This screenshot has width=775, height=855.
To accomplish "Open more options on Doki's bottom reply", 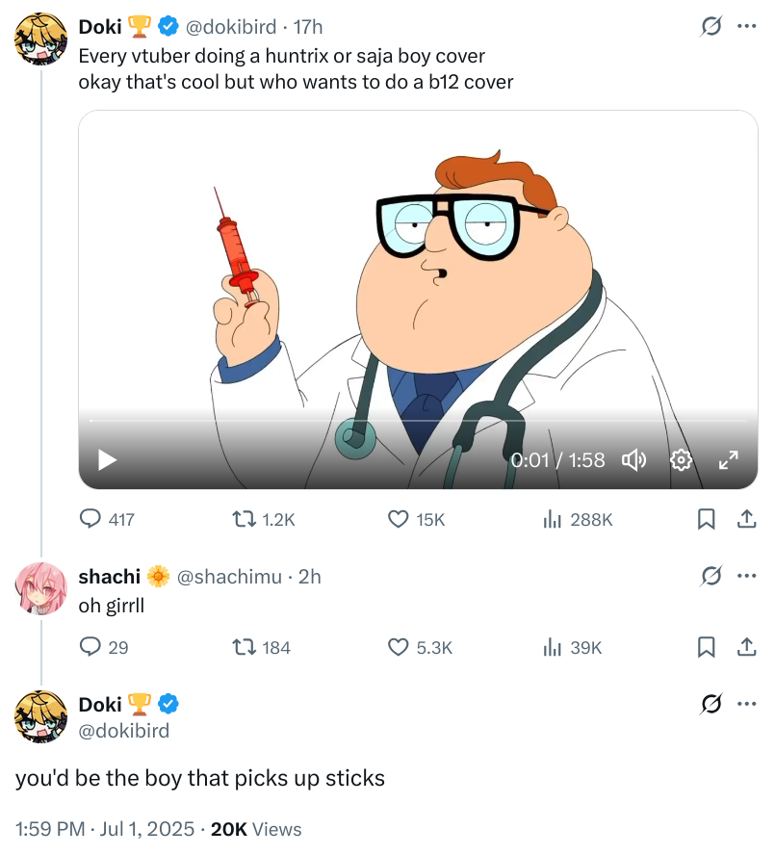I will click(746, 704).
